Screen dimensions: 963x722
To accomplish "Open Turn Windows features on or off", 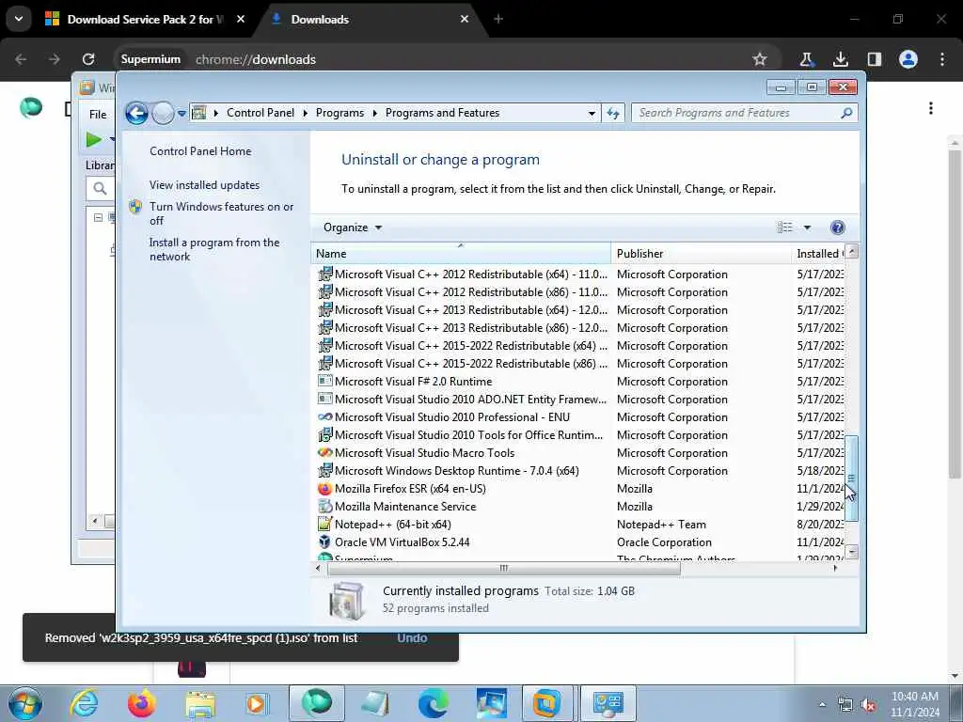I will point(221,213).
